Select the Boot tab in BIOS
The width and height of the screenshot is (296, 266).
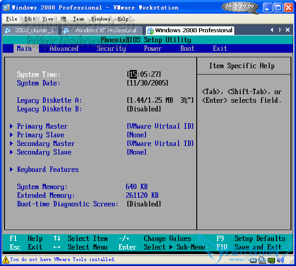tap(187, 49)
